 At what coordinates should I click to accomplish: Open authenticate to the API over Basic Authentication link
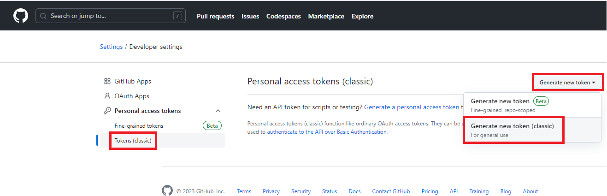tap(327, 131)
